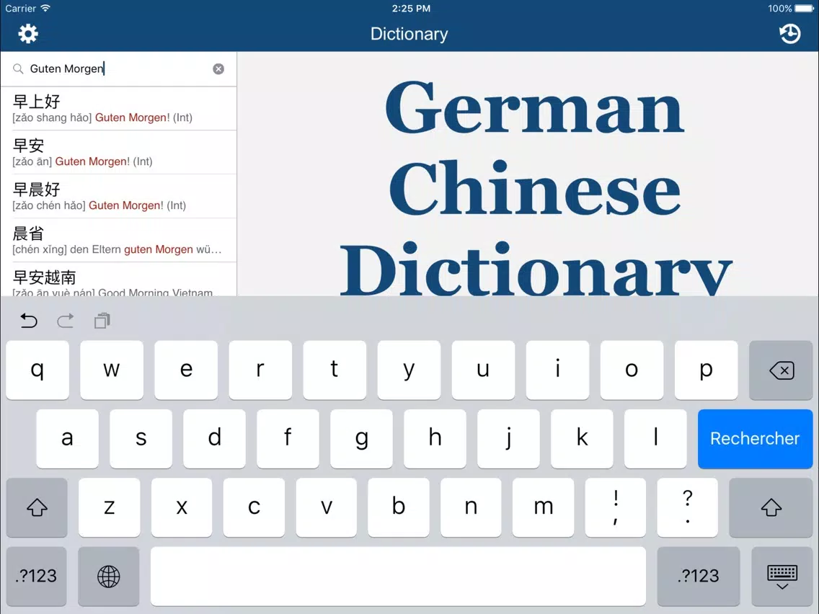This screenshot has width=819, height=614.
Task: Clear the search field text
Action: click(218, 69)
